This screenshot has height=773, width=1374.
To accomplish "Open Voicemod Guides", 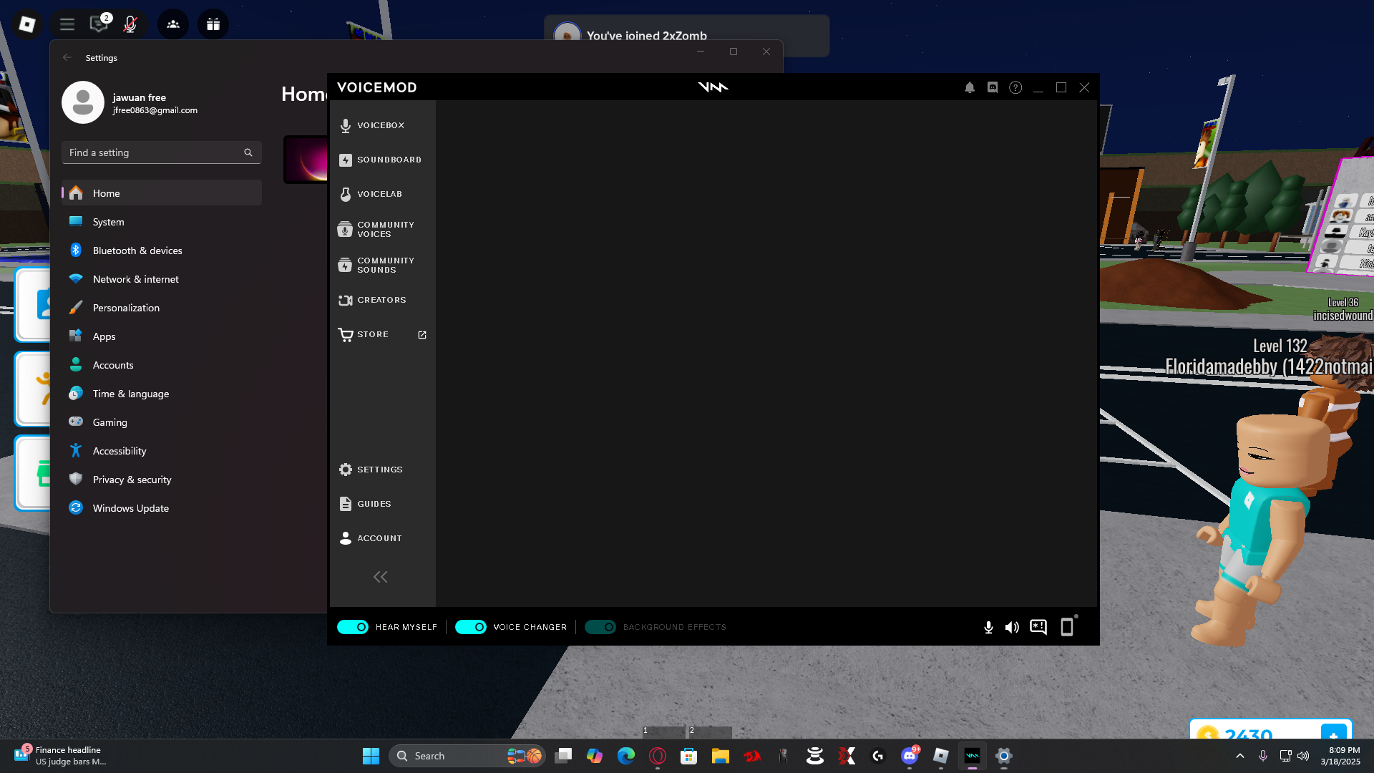I will coord(383,504).
